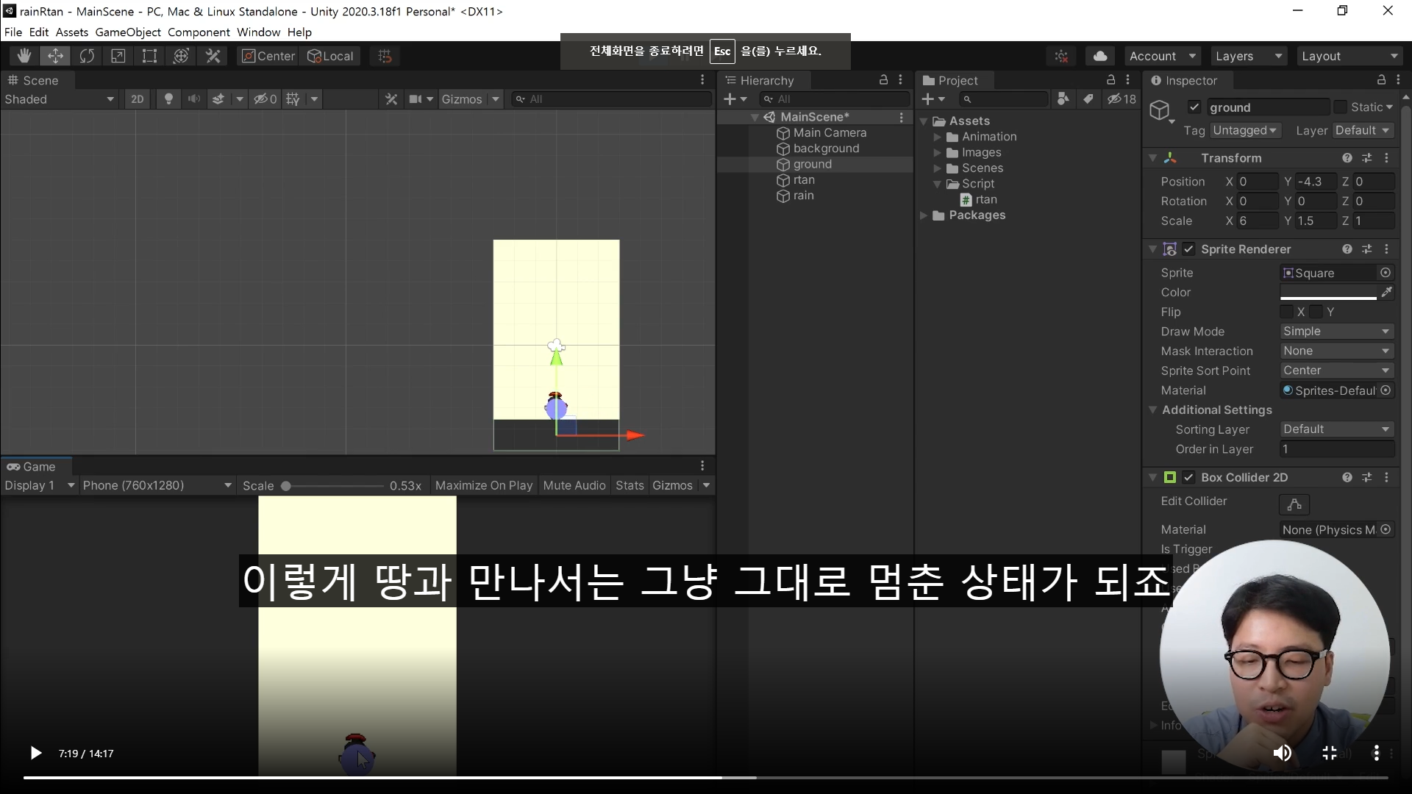Toggle hidden objects visibility count in Scene

tap(265, 99)
